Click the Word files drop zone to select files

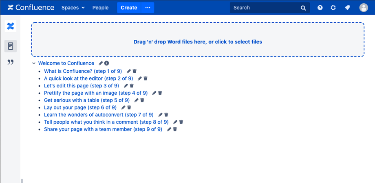(x=198, y=39)
